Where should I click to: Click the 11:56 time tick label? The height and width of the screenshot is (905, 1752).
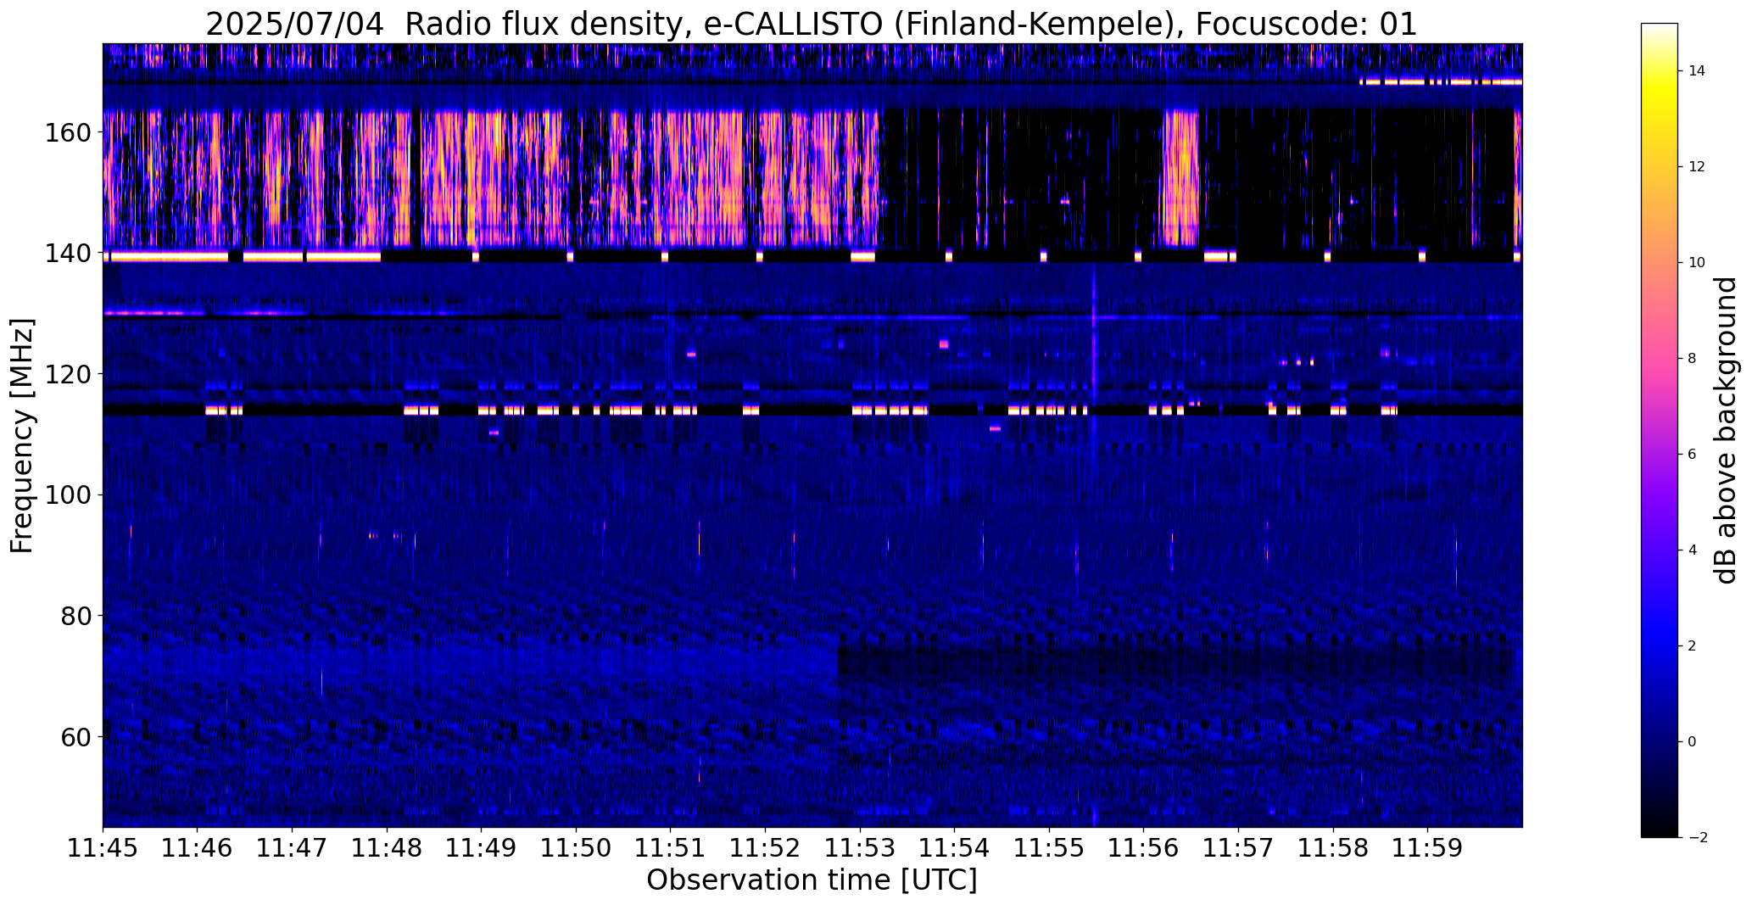pyautogui.click(x=1143, y=848)
